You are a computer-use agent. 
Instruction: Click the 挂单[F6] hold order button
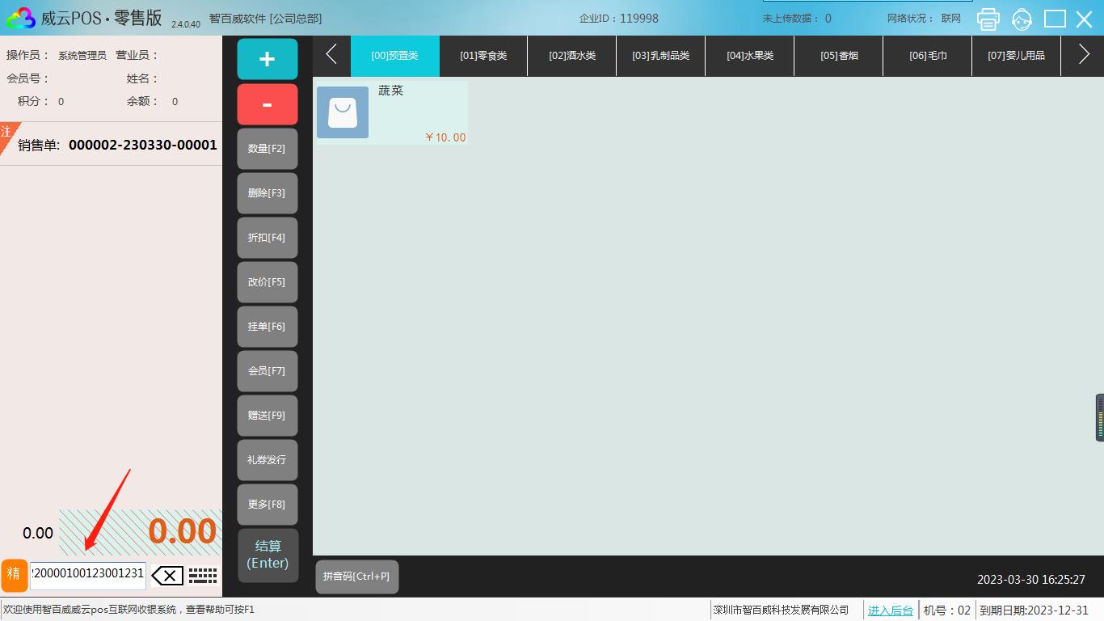(x=267, y=327)
